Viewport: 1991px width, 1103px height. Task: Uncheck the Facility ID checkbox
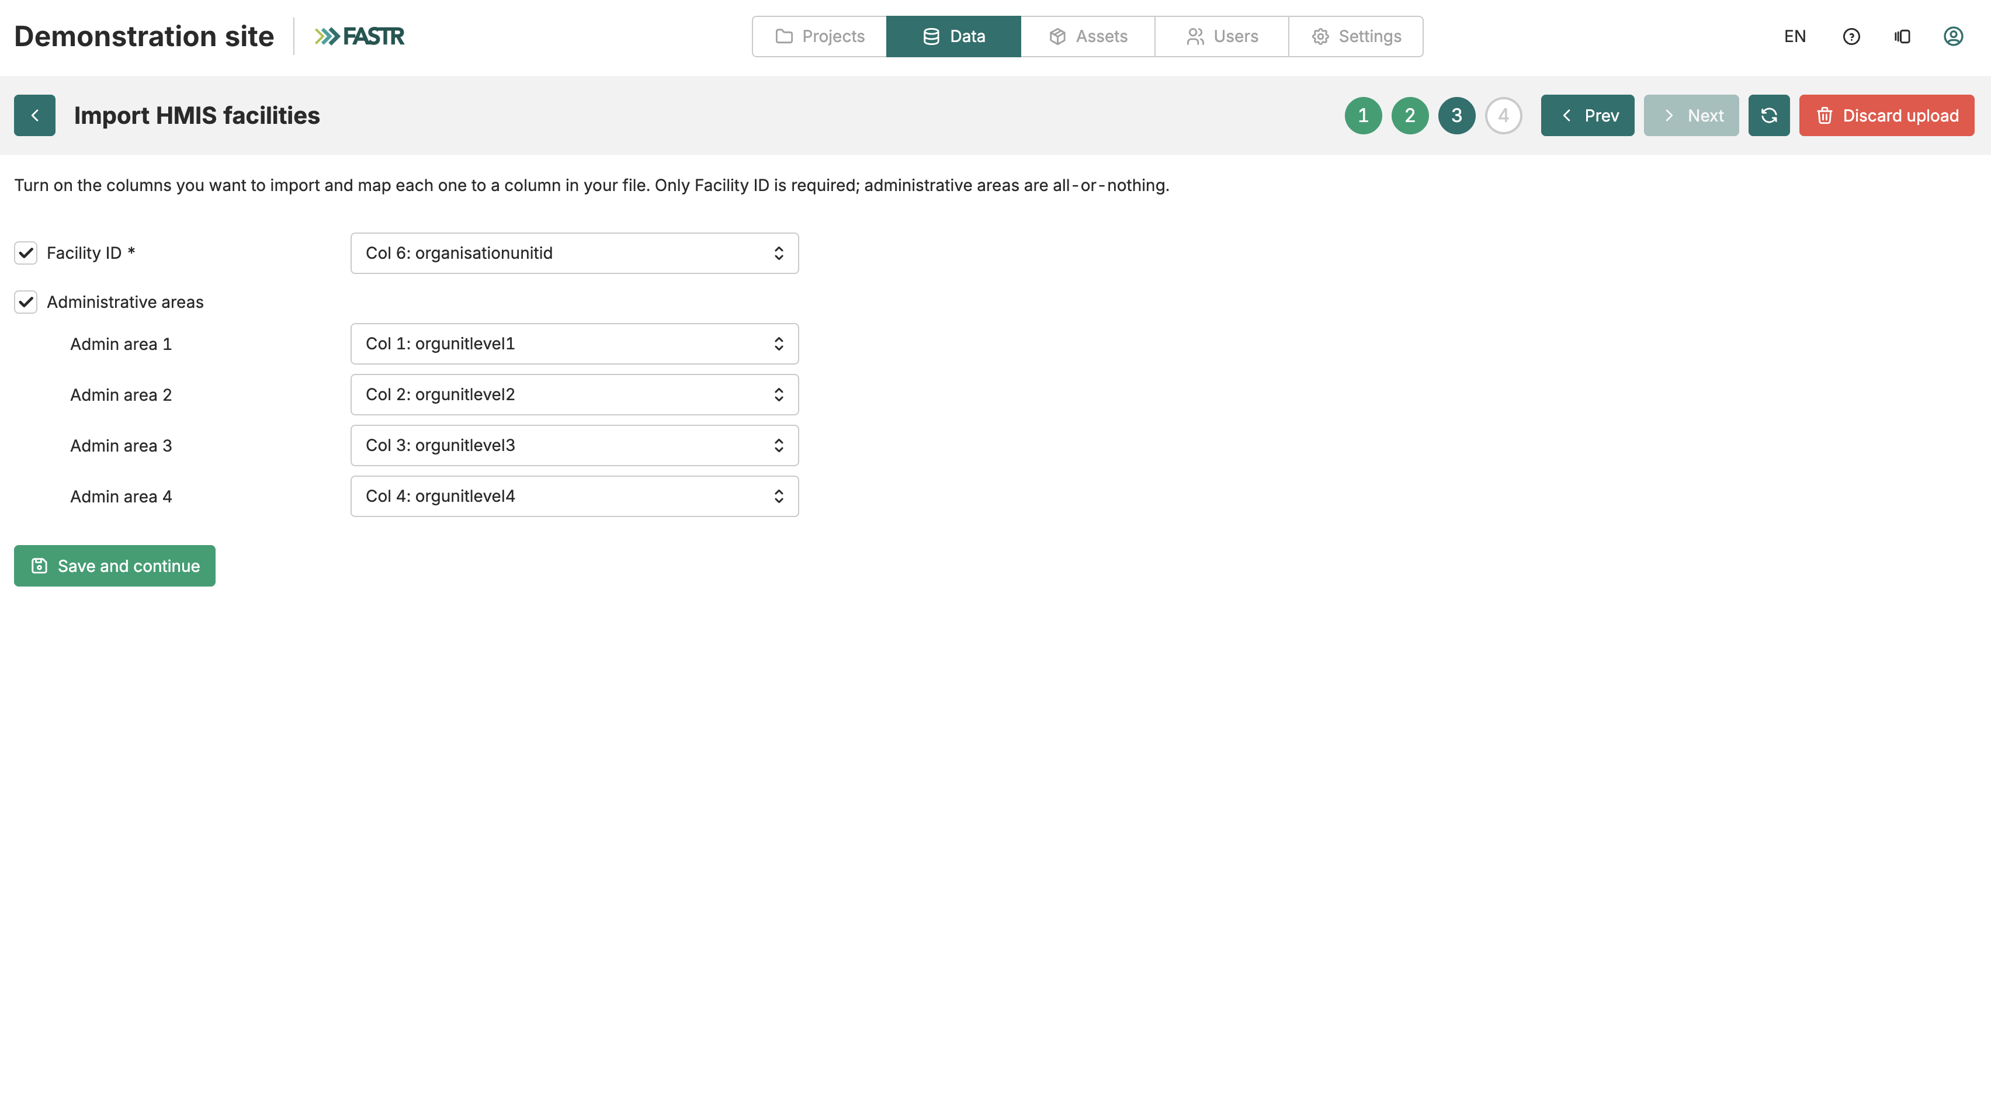pyautogui.click(x=26, y=253)
